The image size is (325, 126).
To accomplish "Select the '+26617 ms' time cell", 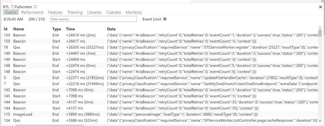I will (x=75, y=41).
